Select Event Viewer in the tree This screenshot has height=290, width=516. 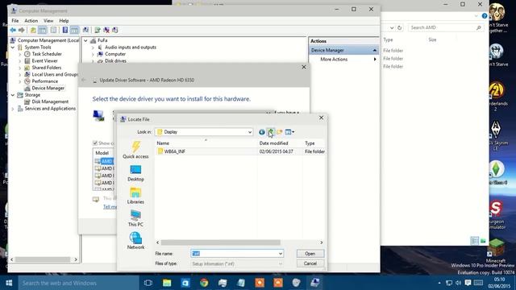point(44,61)
